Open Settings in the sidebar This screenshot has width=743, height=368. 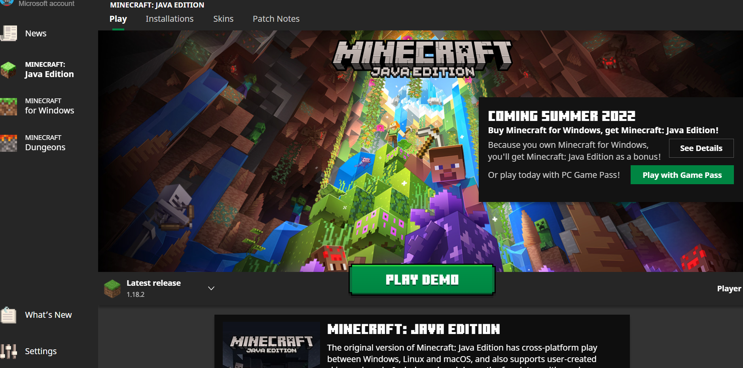tap(41, 351)
